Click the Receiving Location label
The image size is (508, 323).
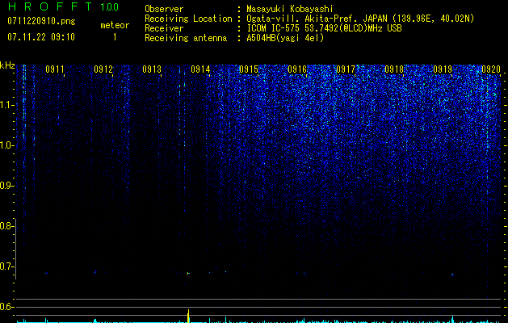click(x=188, y=19)
